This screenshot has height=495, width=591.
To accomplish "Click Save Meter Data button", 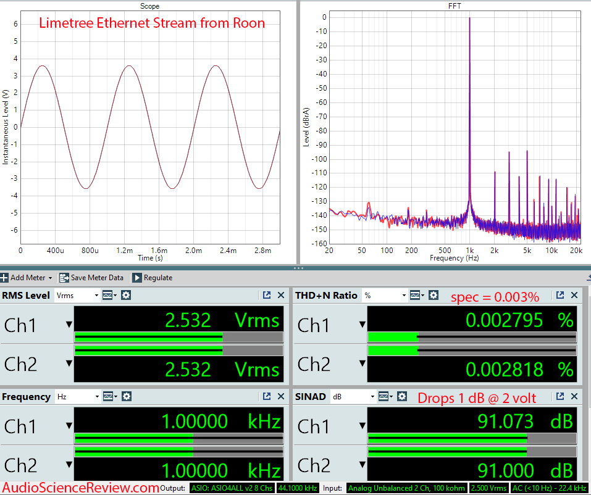I will [x=91, y=278].
